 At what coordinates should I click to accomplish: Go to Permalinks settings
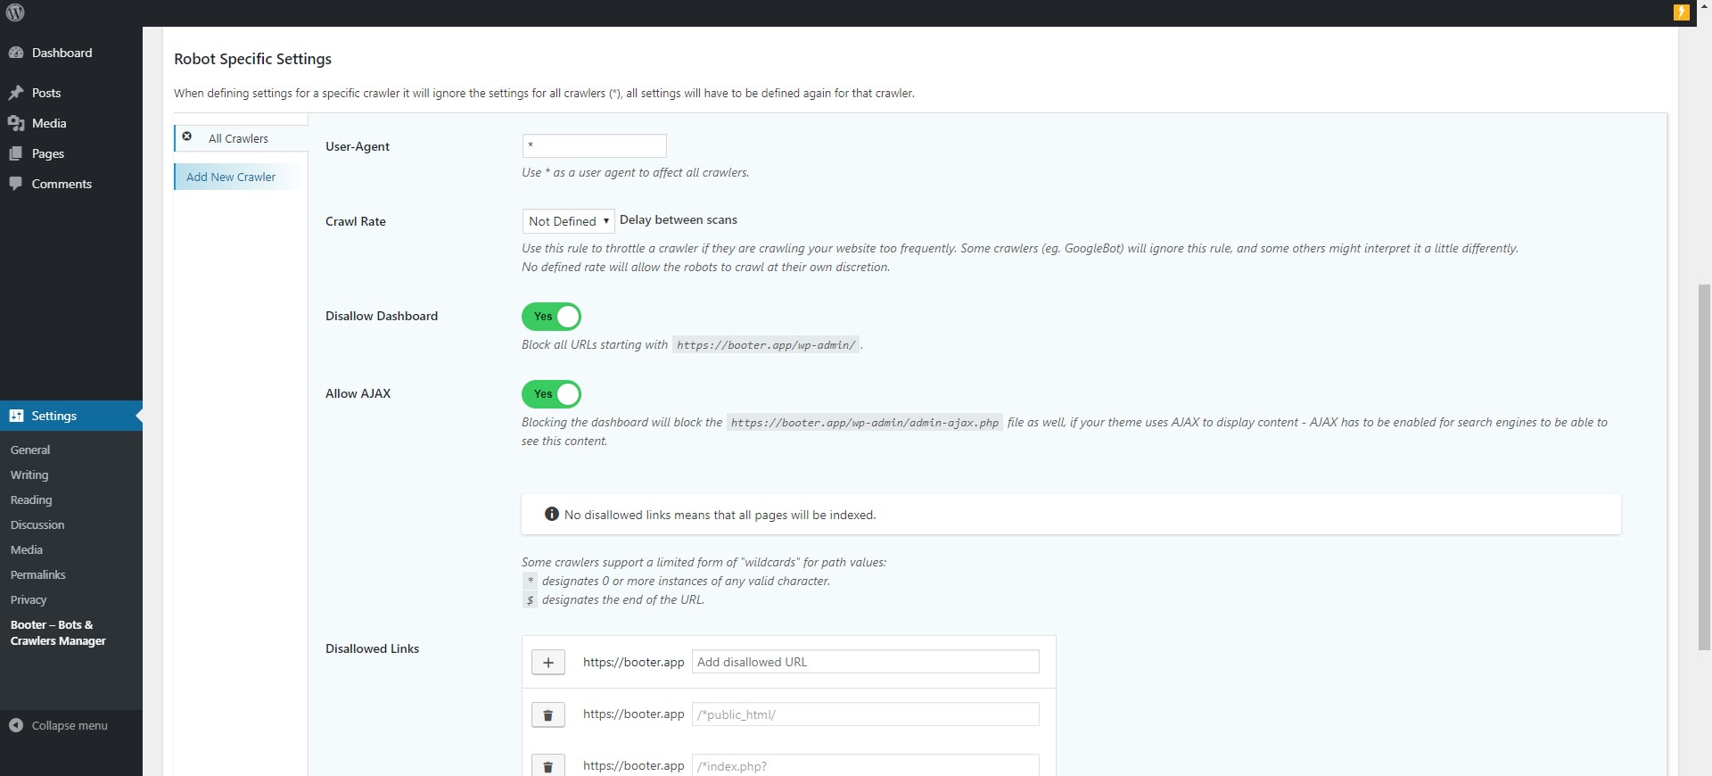pos(38,574)
